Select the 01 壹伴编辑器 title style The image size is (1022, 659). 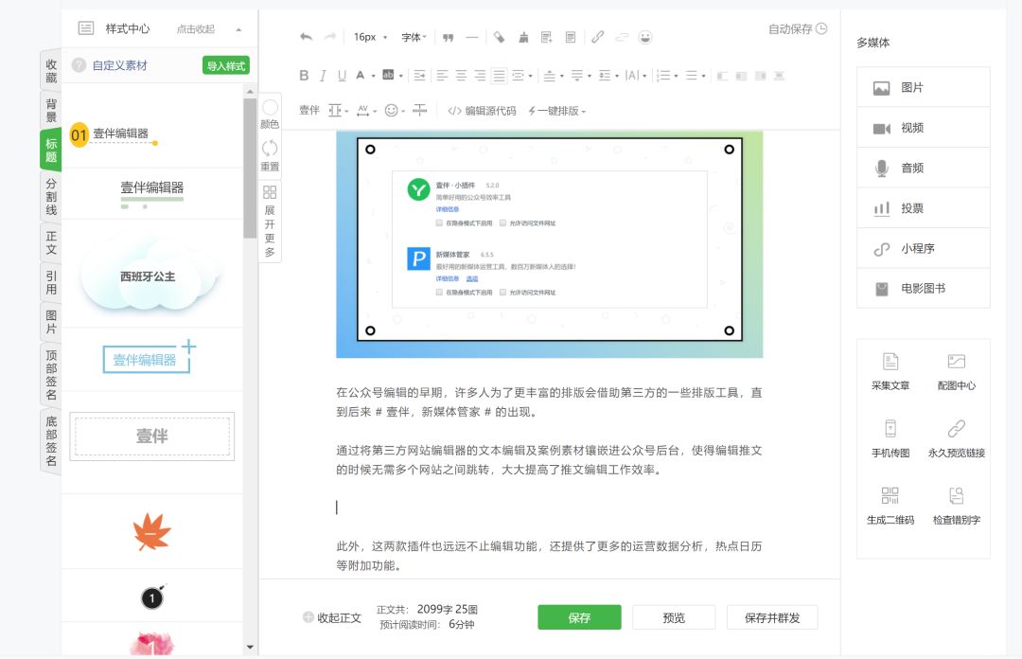click(115, 135)
